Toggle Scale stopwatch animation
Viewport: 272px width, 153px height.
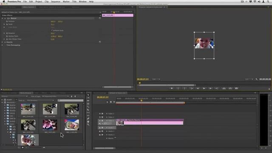[7, 24]
